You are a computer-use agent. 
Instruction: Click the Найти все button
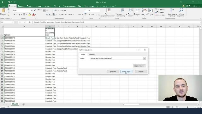[113, 72]
